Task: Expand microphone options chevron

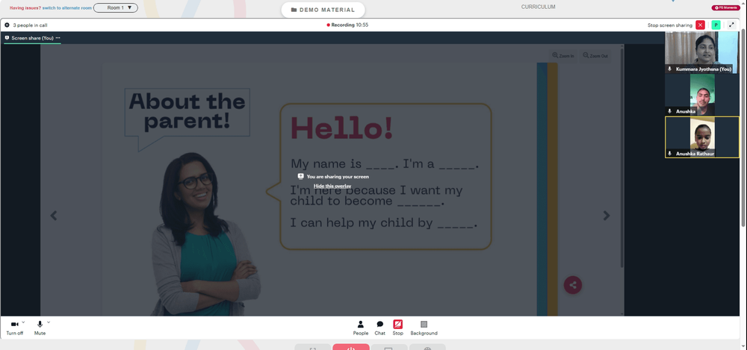Action: (49, 322)
